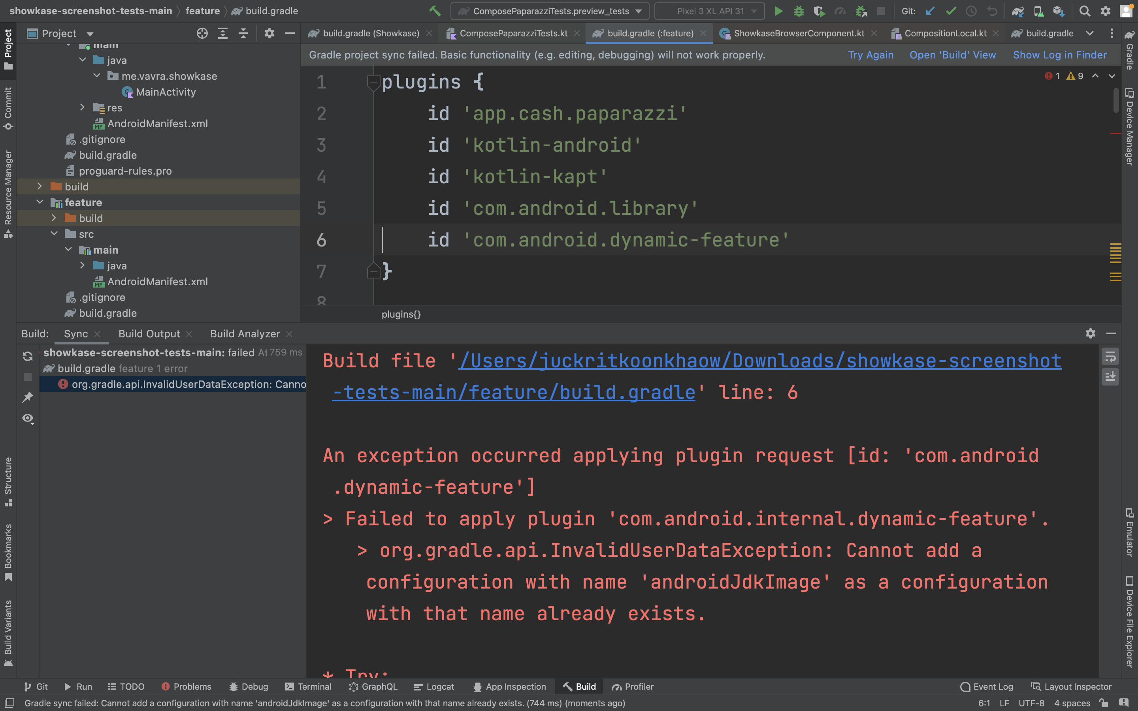The height and width of the screenshot is (711, 1138).
Task: Click Try Again to retry Gradle sync
Action: 870,55
